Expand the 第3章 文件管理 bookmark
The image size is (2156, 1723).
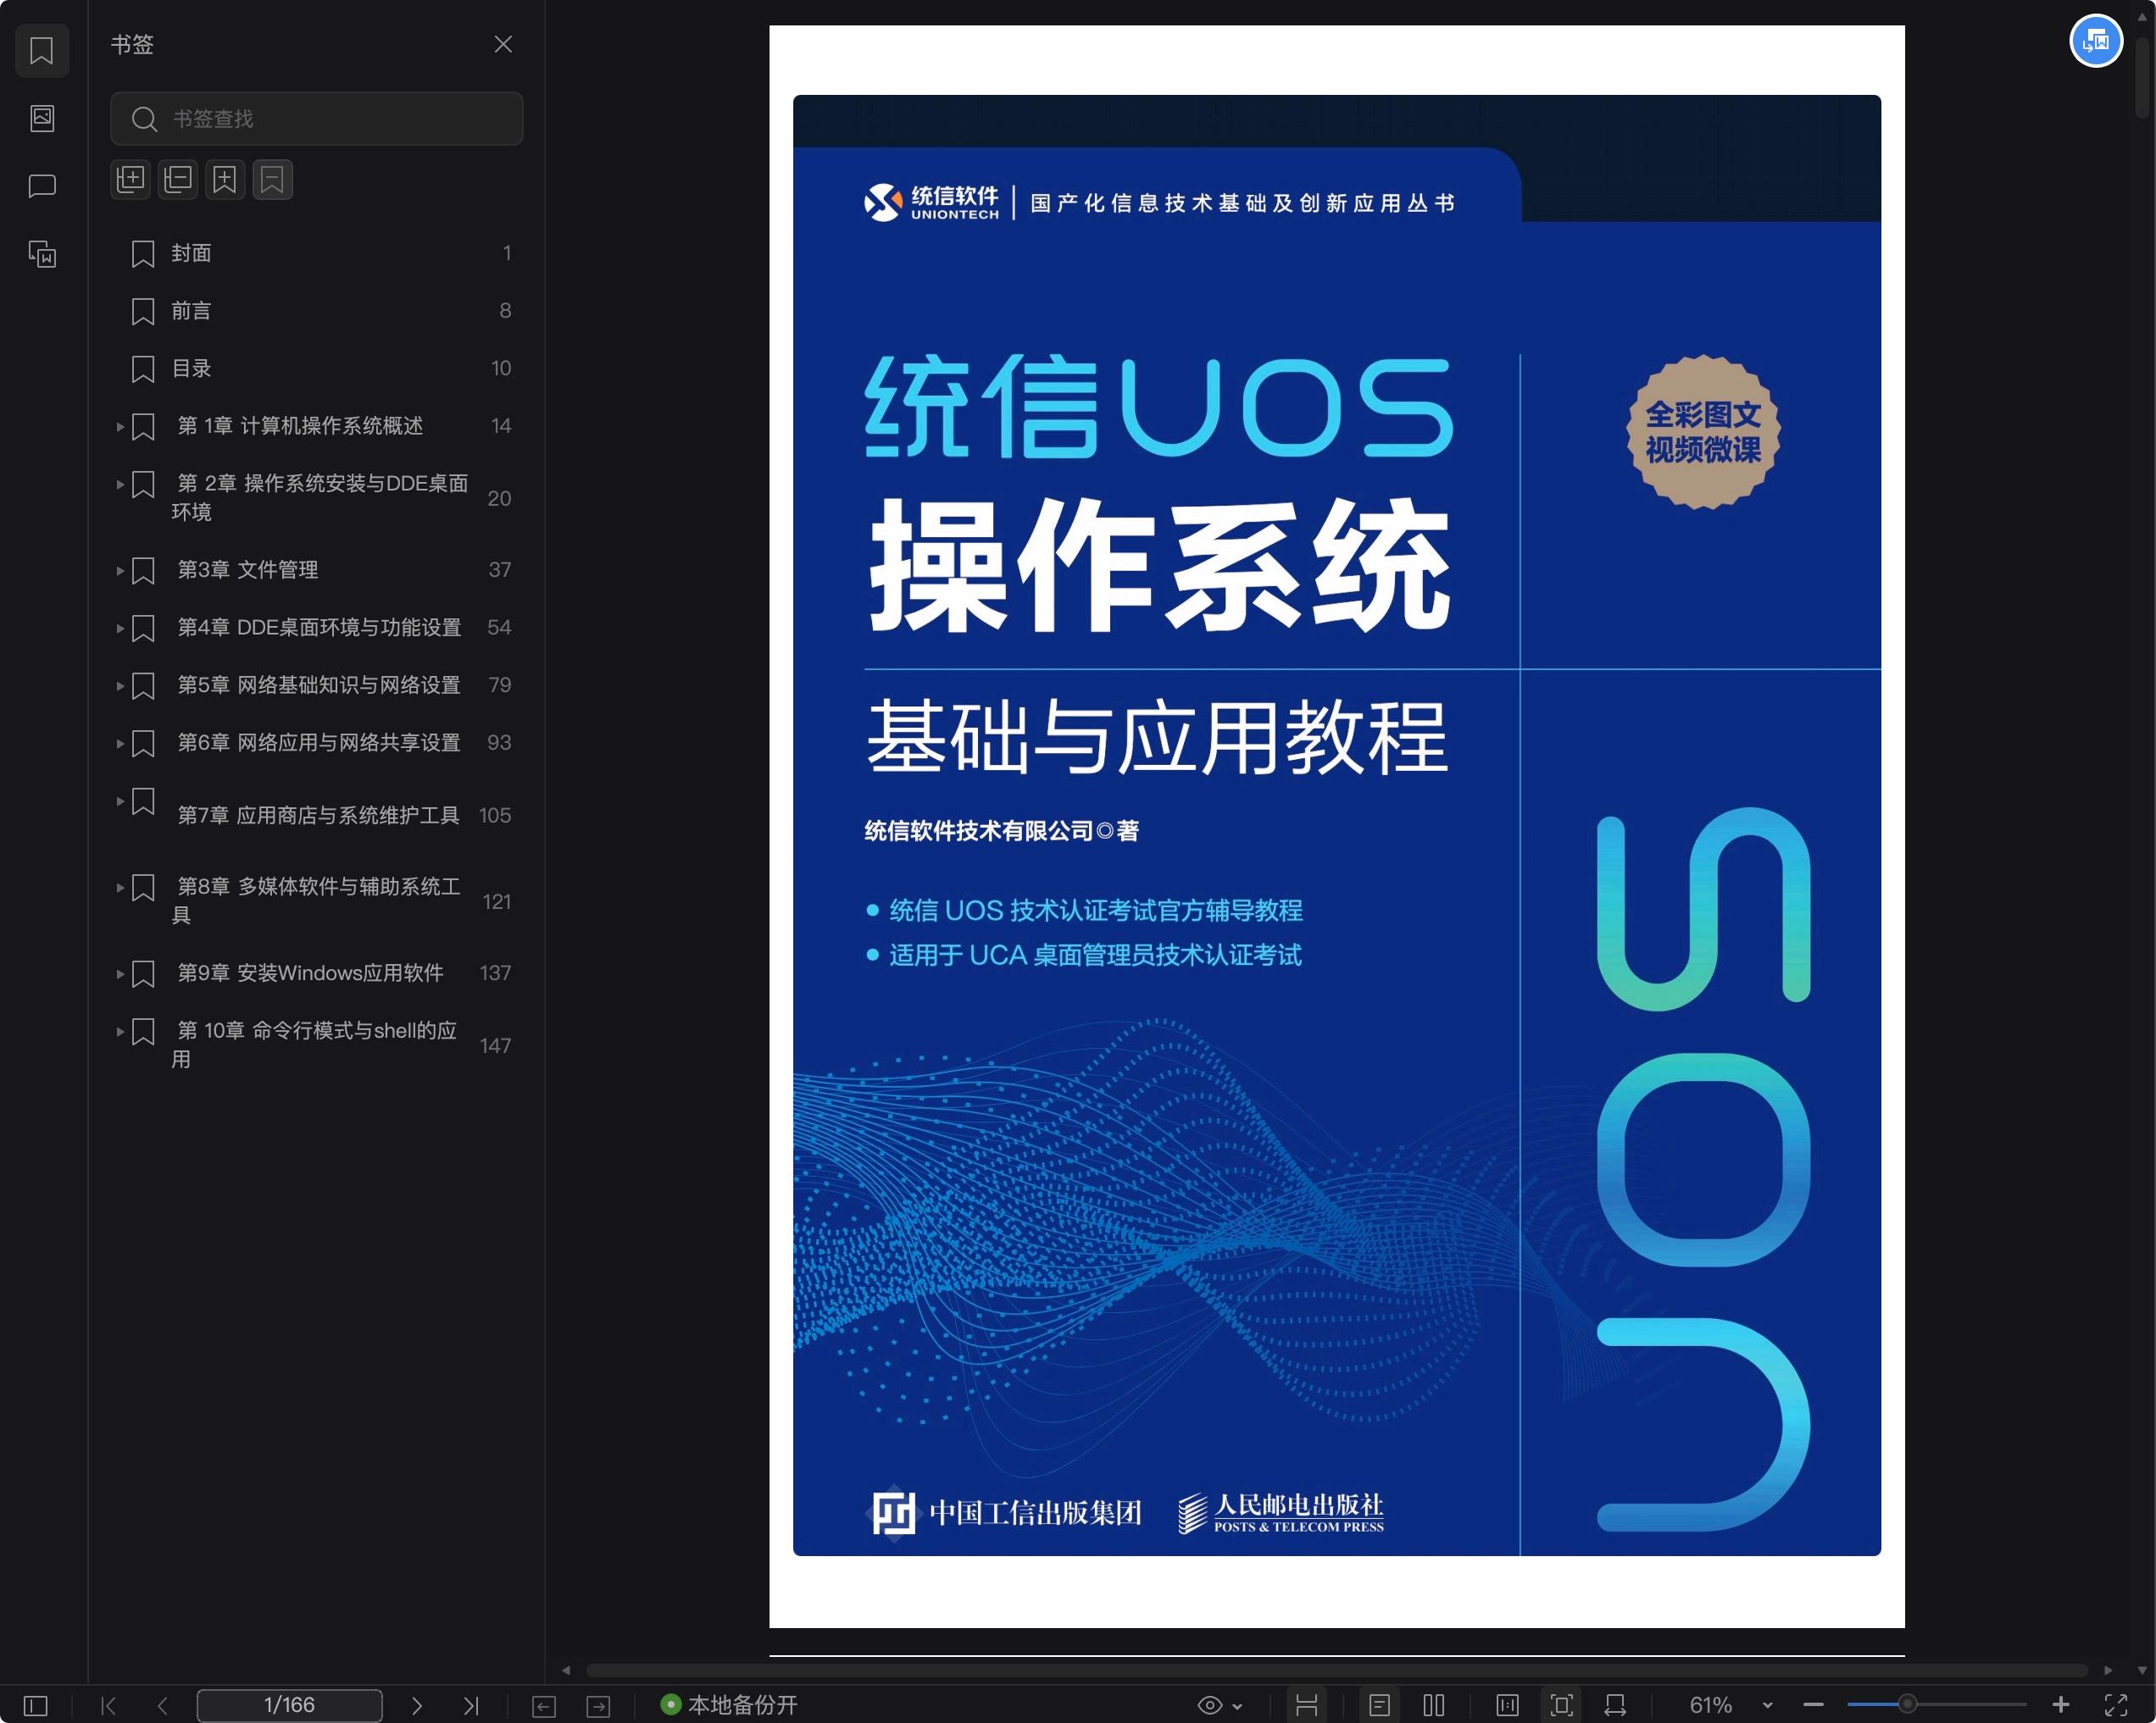tap(120, 571)
